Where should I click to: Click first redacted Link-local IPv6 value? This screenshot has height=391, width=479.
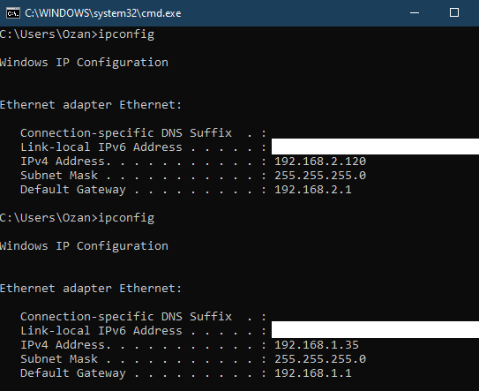tap(375, 147)
